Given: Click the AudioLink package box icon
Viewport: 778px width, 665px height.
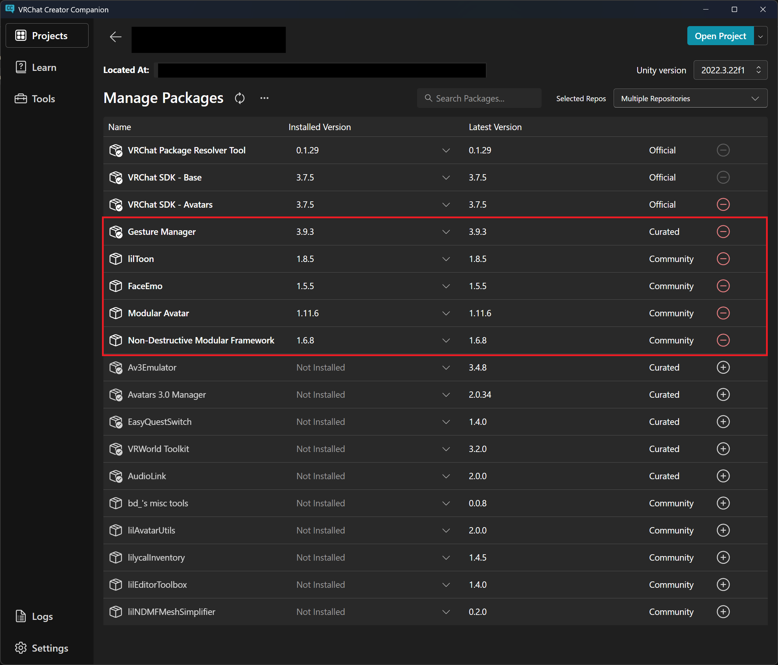Looking at the screenshot, I should [x=116, y=476].
